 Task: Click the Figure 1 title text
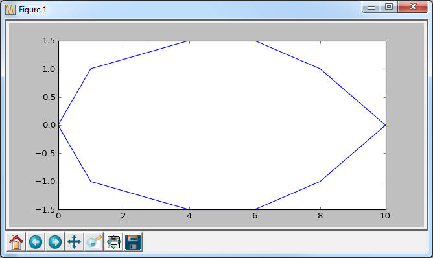point(33,10)
